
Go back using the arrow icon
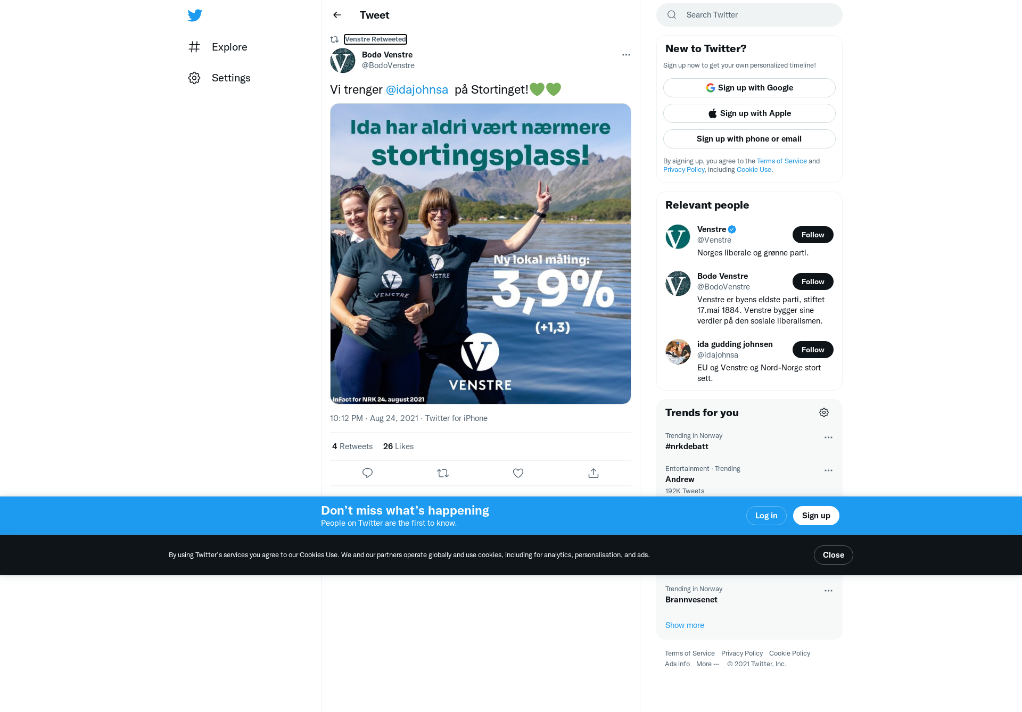[337, 15]
